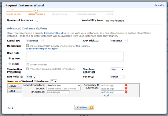Screen dimensions: 168x116
Task: Click the second Secondary IP auto-assign field
Action: [112, 89]
